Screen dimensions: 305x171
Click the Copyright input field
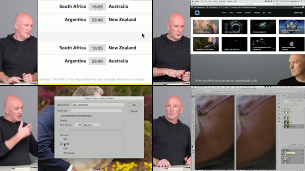tap(98, 110)
